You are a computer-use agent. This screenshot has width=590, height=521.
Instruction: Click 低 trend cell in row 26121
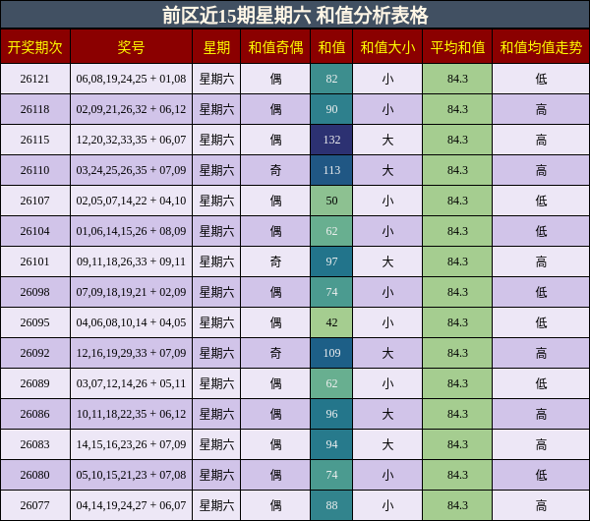point(541,79)
